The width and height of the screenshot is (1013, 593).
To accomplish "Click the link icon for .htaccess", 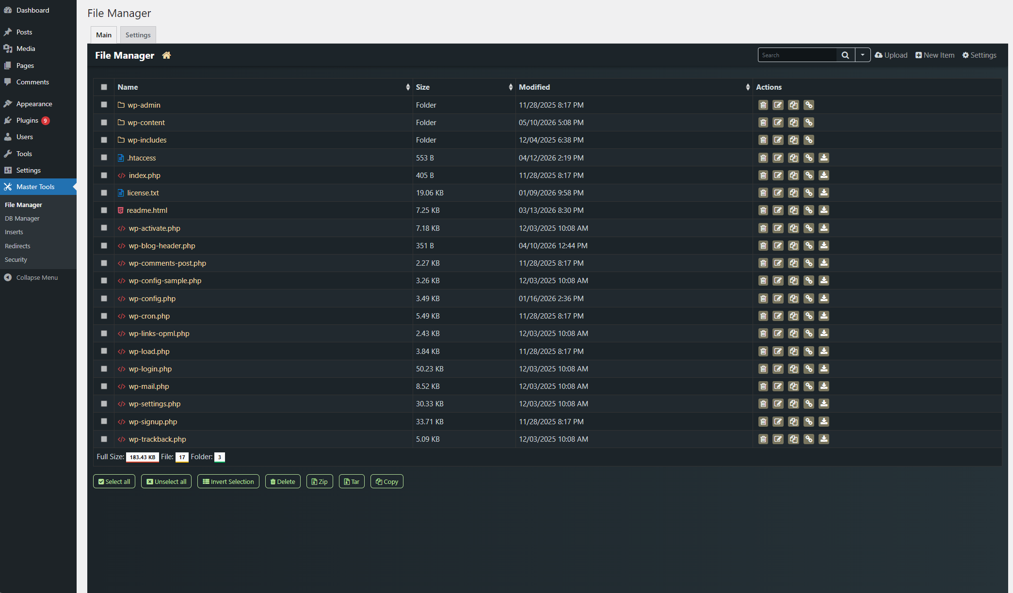I will pyautogui.click(x=809, y=158).
